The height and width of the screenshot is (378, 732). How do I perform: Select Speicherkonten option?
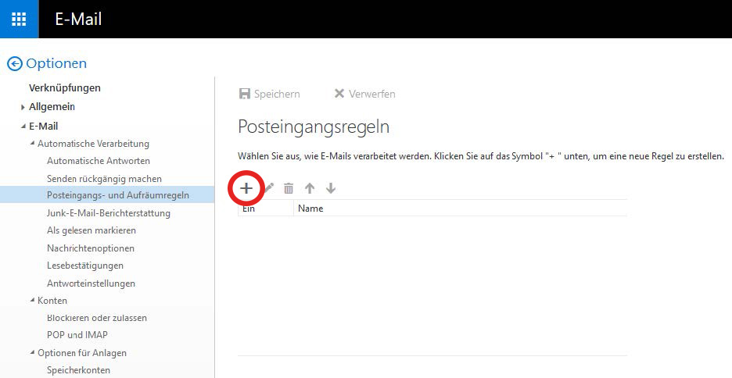78,370
